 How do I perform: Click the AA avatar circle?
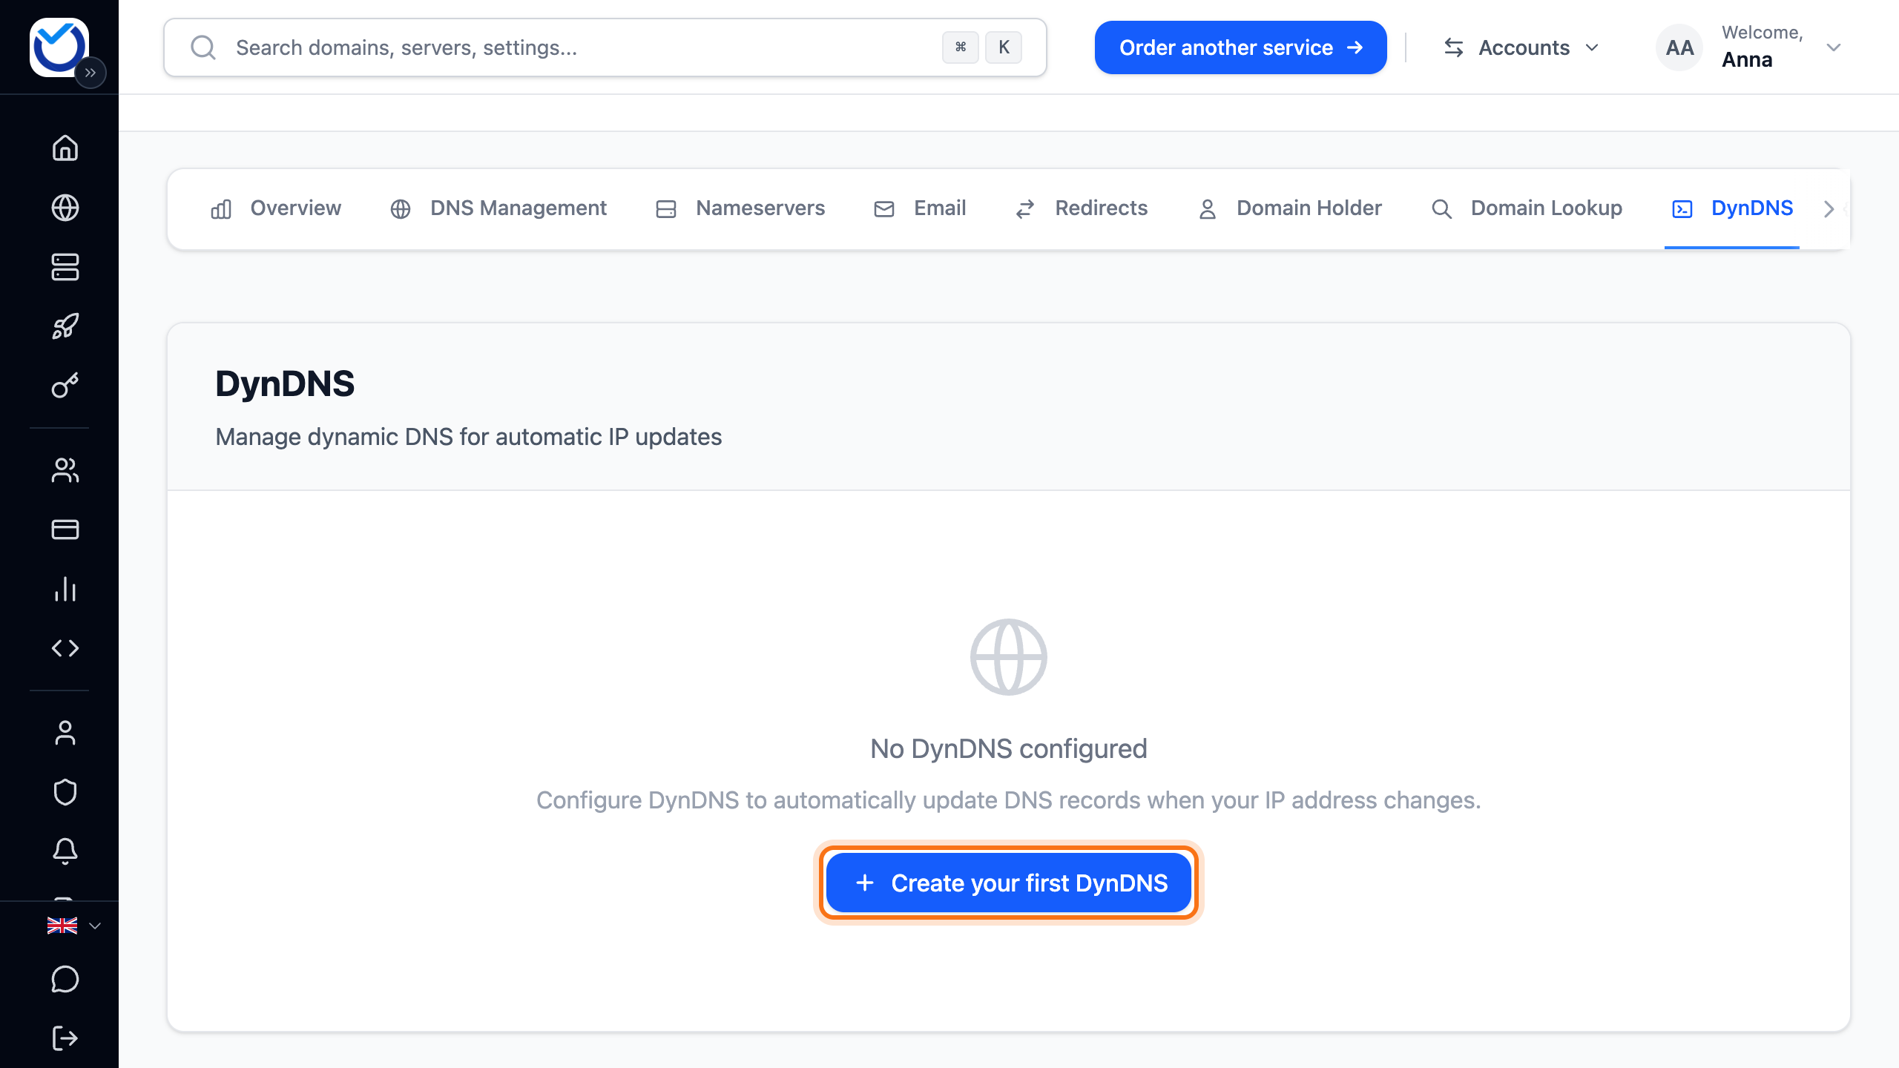(1679, 47)
